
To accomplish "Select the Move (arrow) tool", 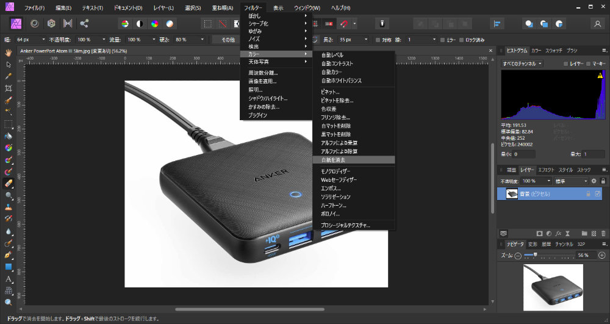I will 8,64.
